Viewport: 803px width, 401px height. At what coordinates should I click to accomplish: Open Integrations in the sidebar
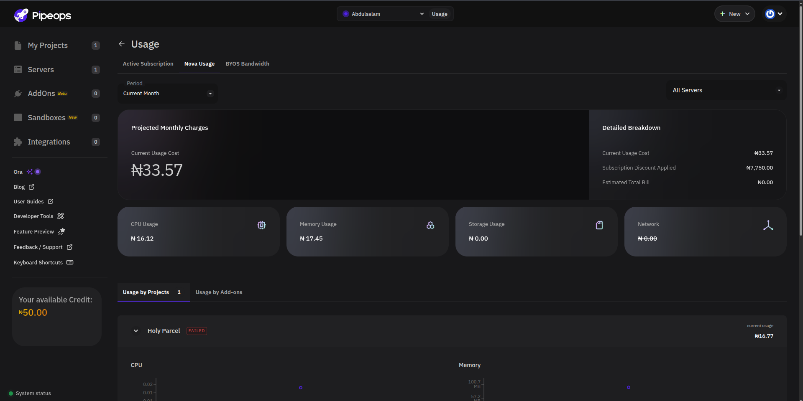(x=57, y=142)
